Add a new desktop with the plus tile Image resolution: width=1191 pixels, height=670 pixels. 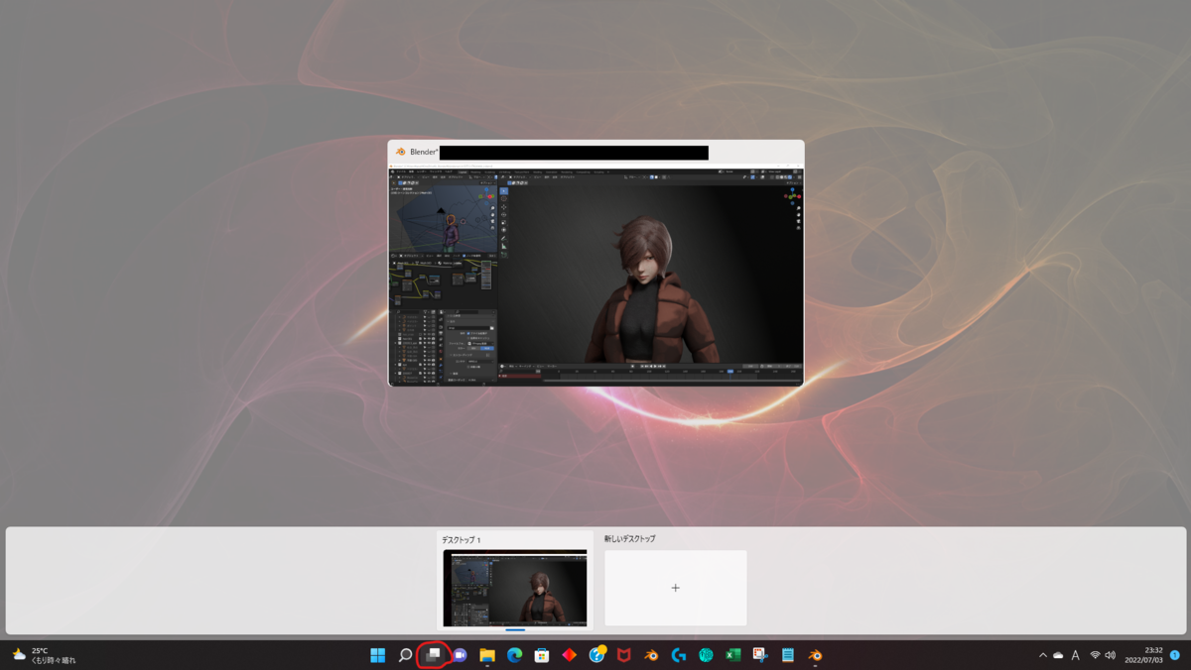(x=676, y=588)
